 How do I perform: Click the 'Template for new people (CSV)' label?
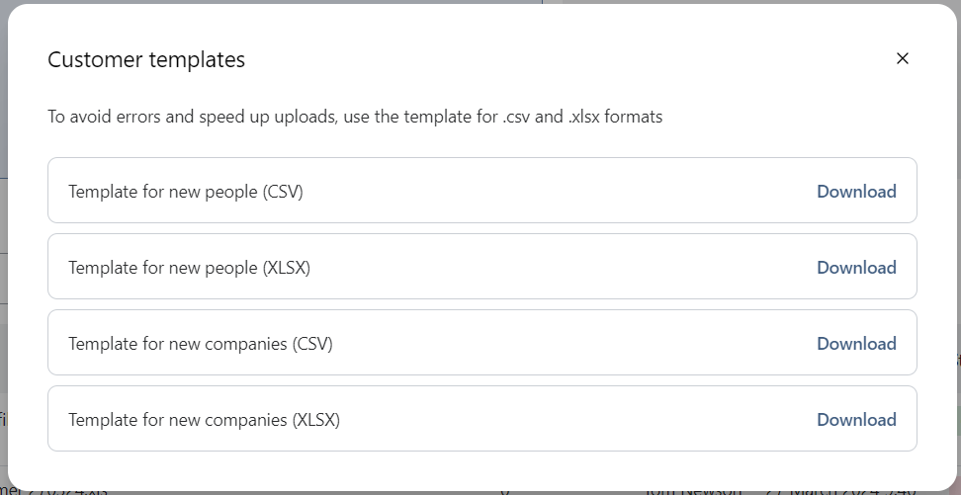pos(186,192)
